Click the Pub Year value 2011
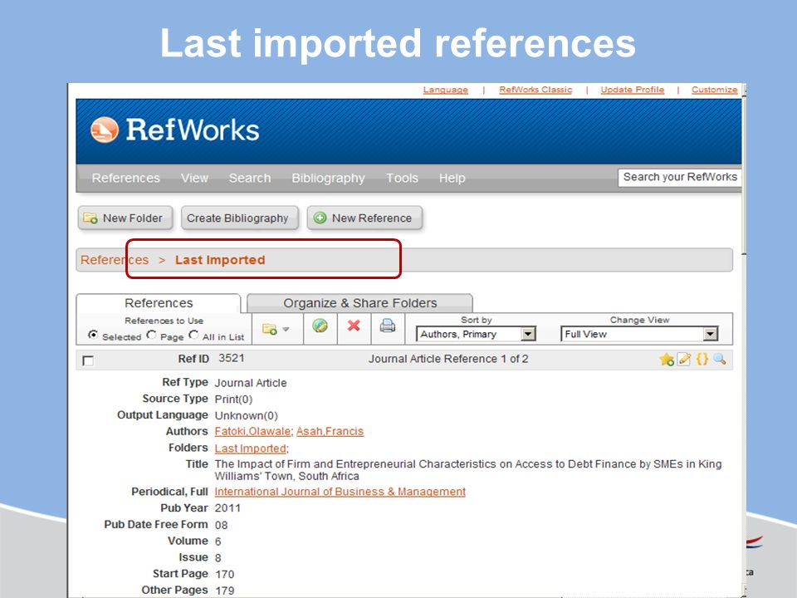Image resolution: width=797 pixels, height=598 pixels. coord(227,508)
